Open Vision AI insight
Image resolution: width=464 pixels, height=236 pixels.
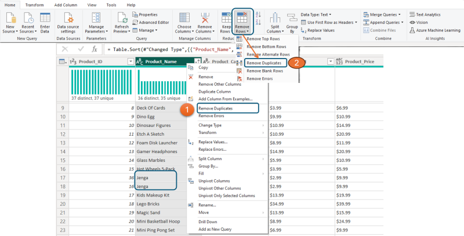point(419,22)
